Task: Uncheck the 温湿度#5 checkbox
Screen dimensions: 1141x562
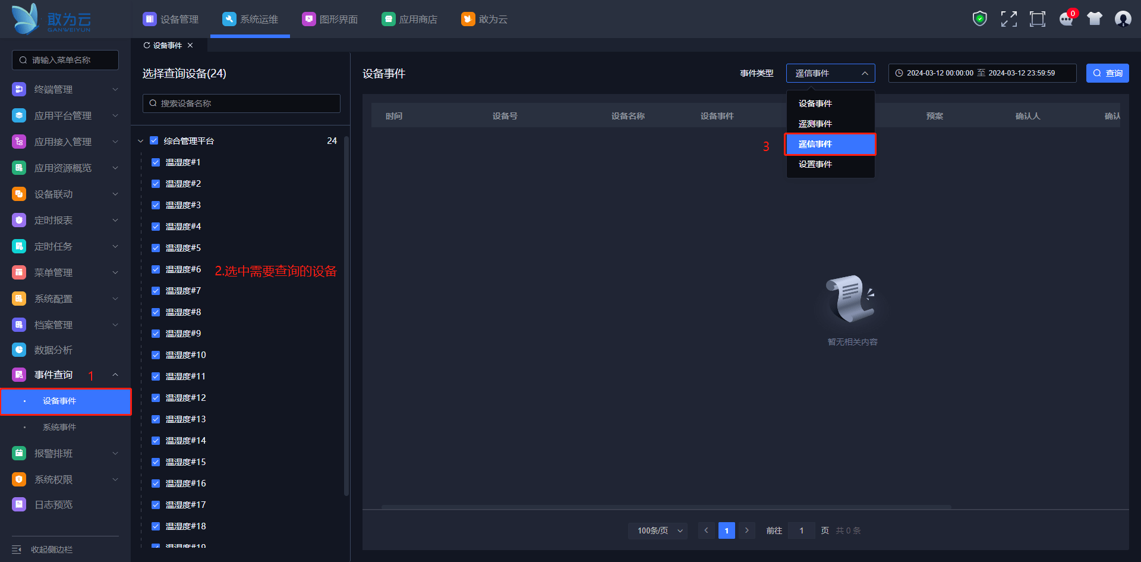Action: [156, 248]
